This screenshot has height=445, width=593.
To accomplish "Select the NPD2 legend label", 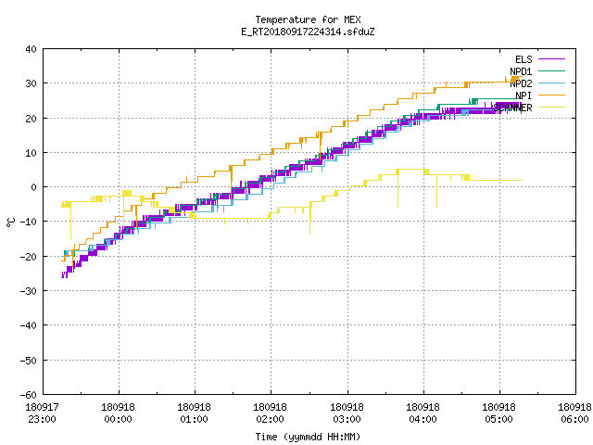I will pyautogui.click(x=521, y=83).
